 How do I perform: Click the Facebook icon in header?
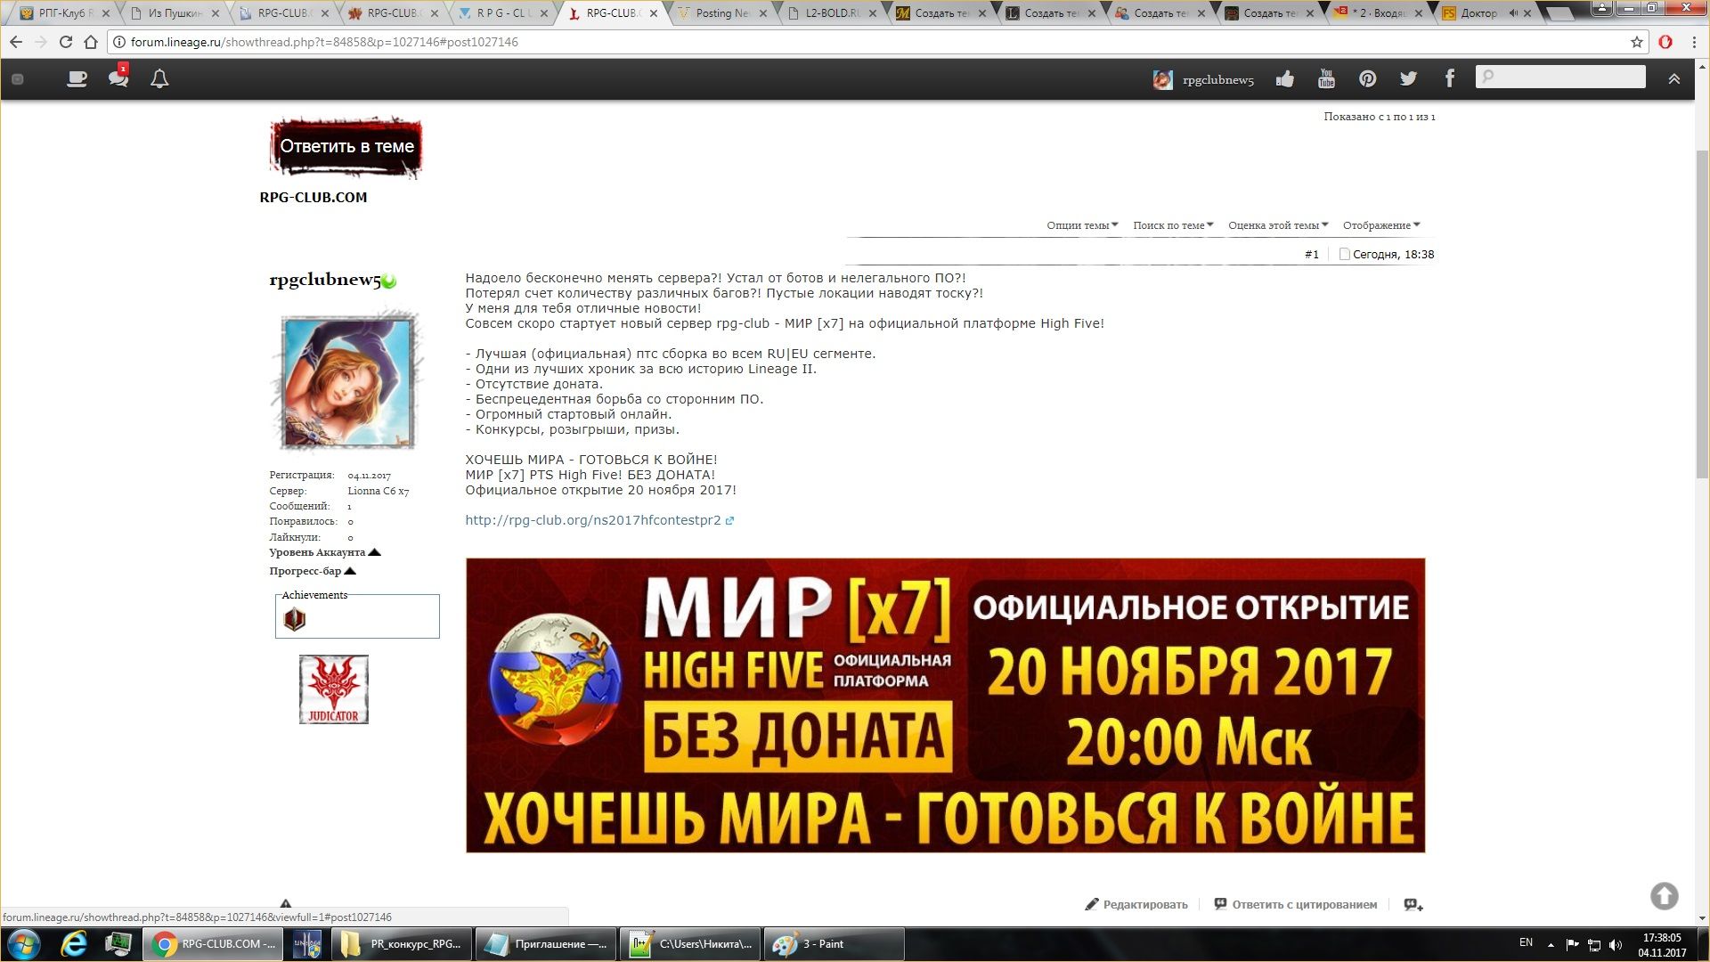pos(1450,79)
